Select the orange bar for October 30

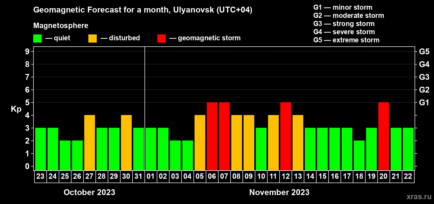tap(126, 143)
